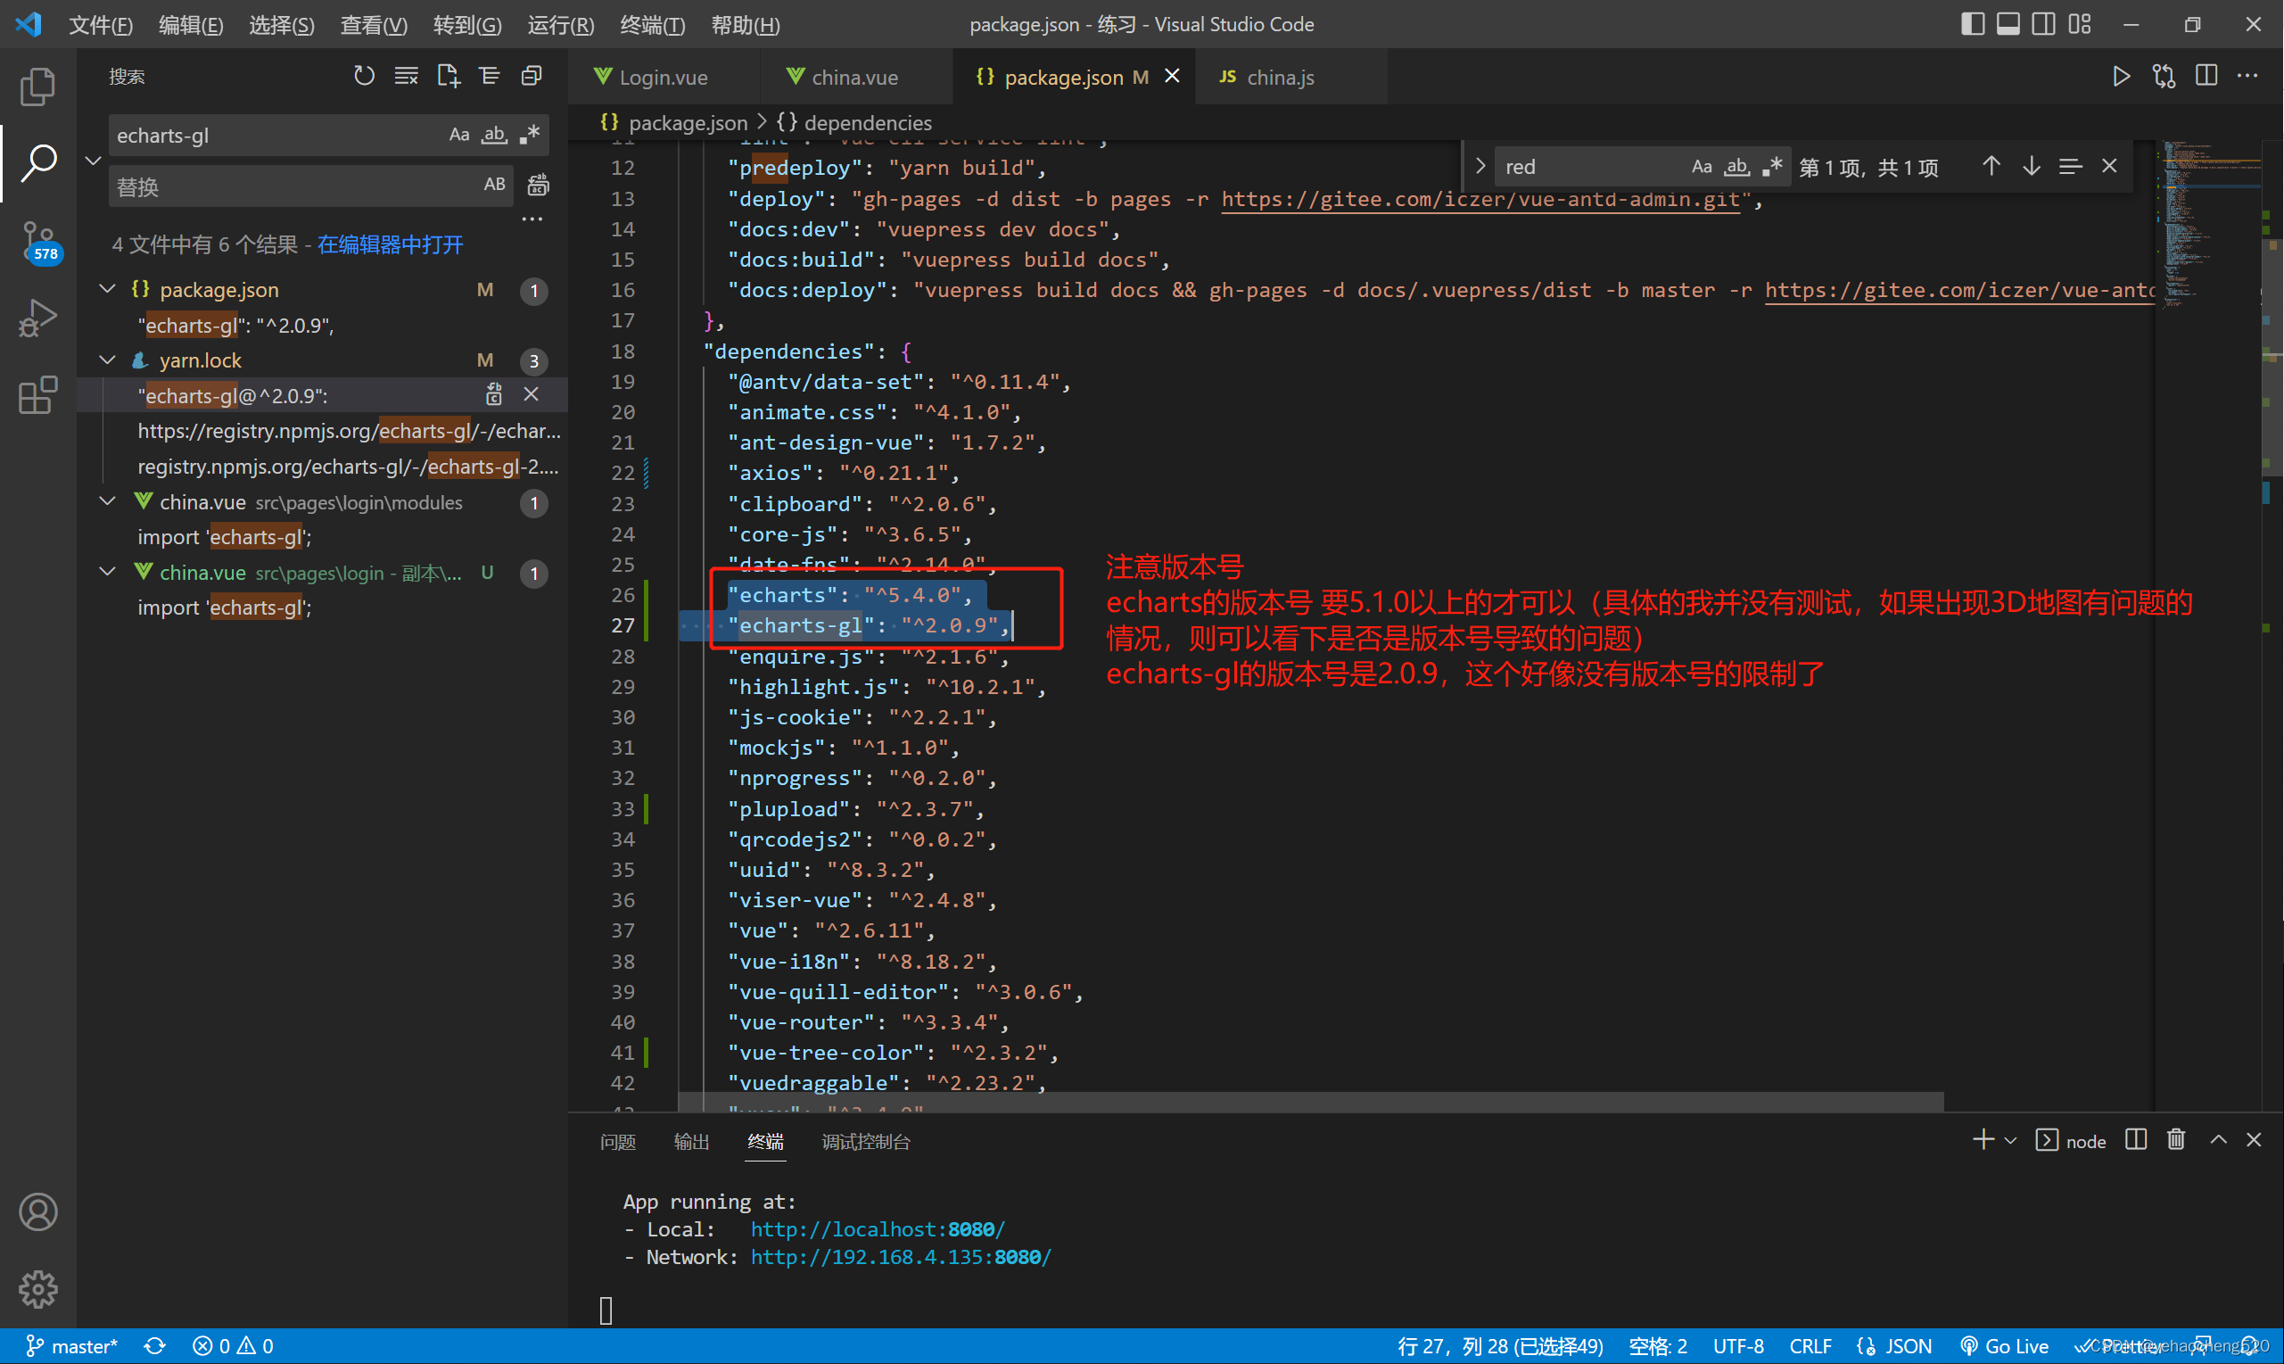Open Accounts menu in activity bar
The height and width of the screenshot is (1364, 2284).
pyautogui.click(x=37, y=1212)
